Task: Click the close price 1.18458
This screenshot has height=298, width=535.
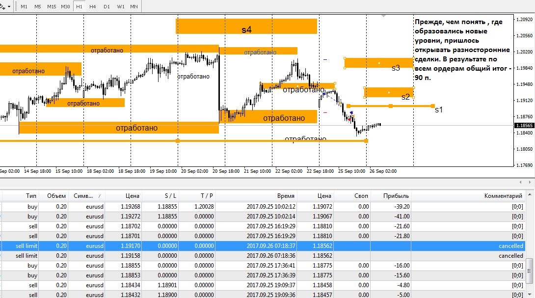Action: tap(322, 285)
